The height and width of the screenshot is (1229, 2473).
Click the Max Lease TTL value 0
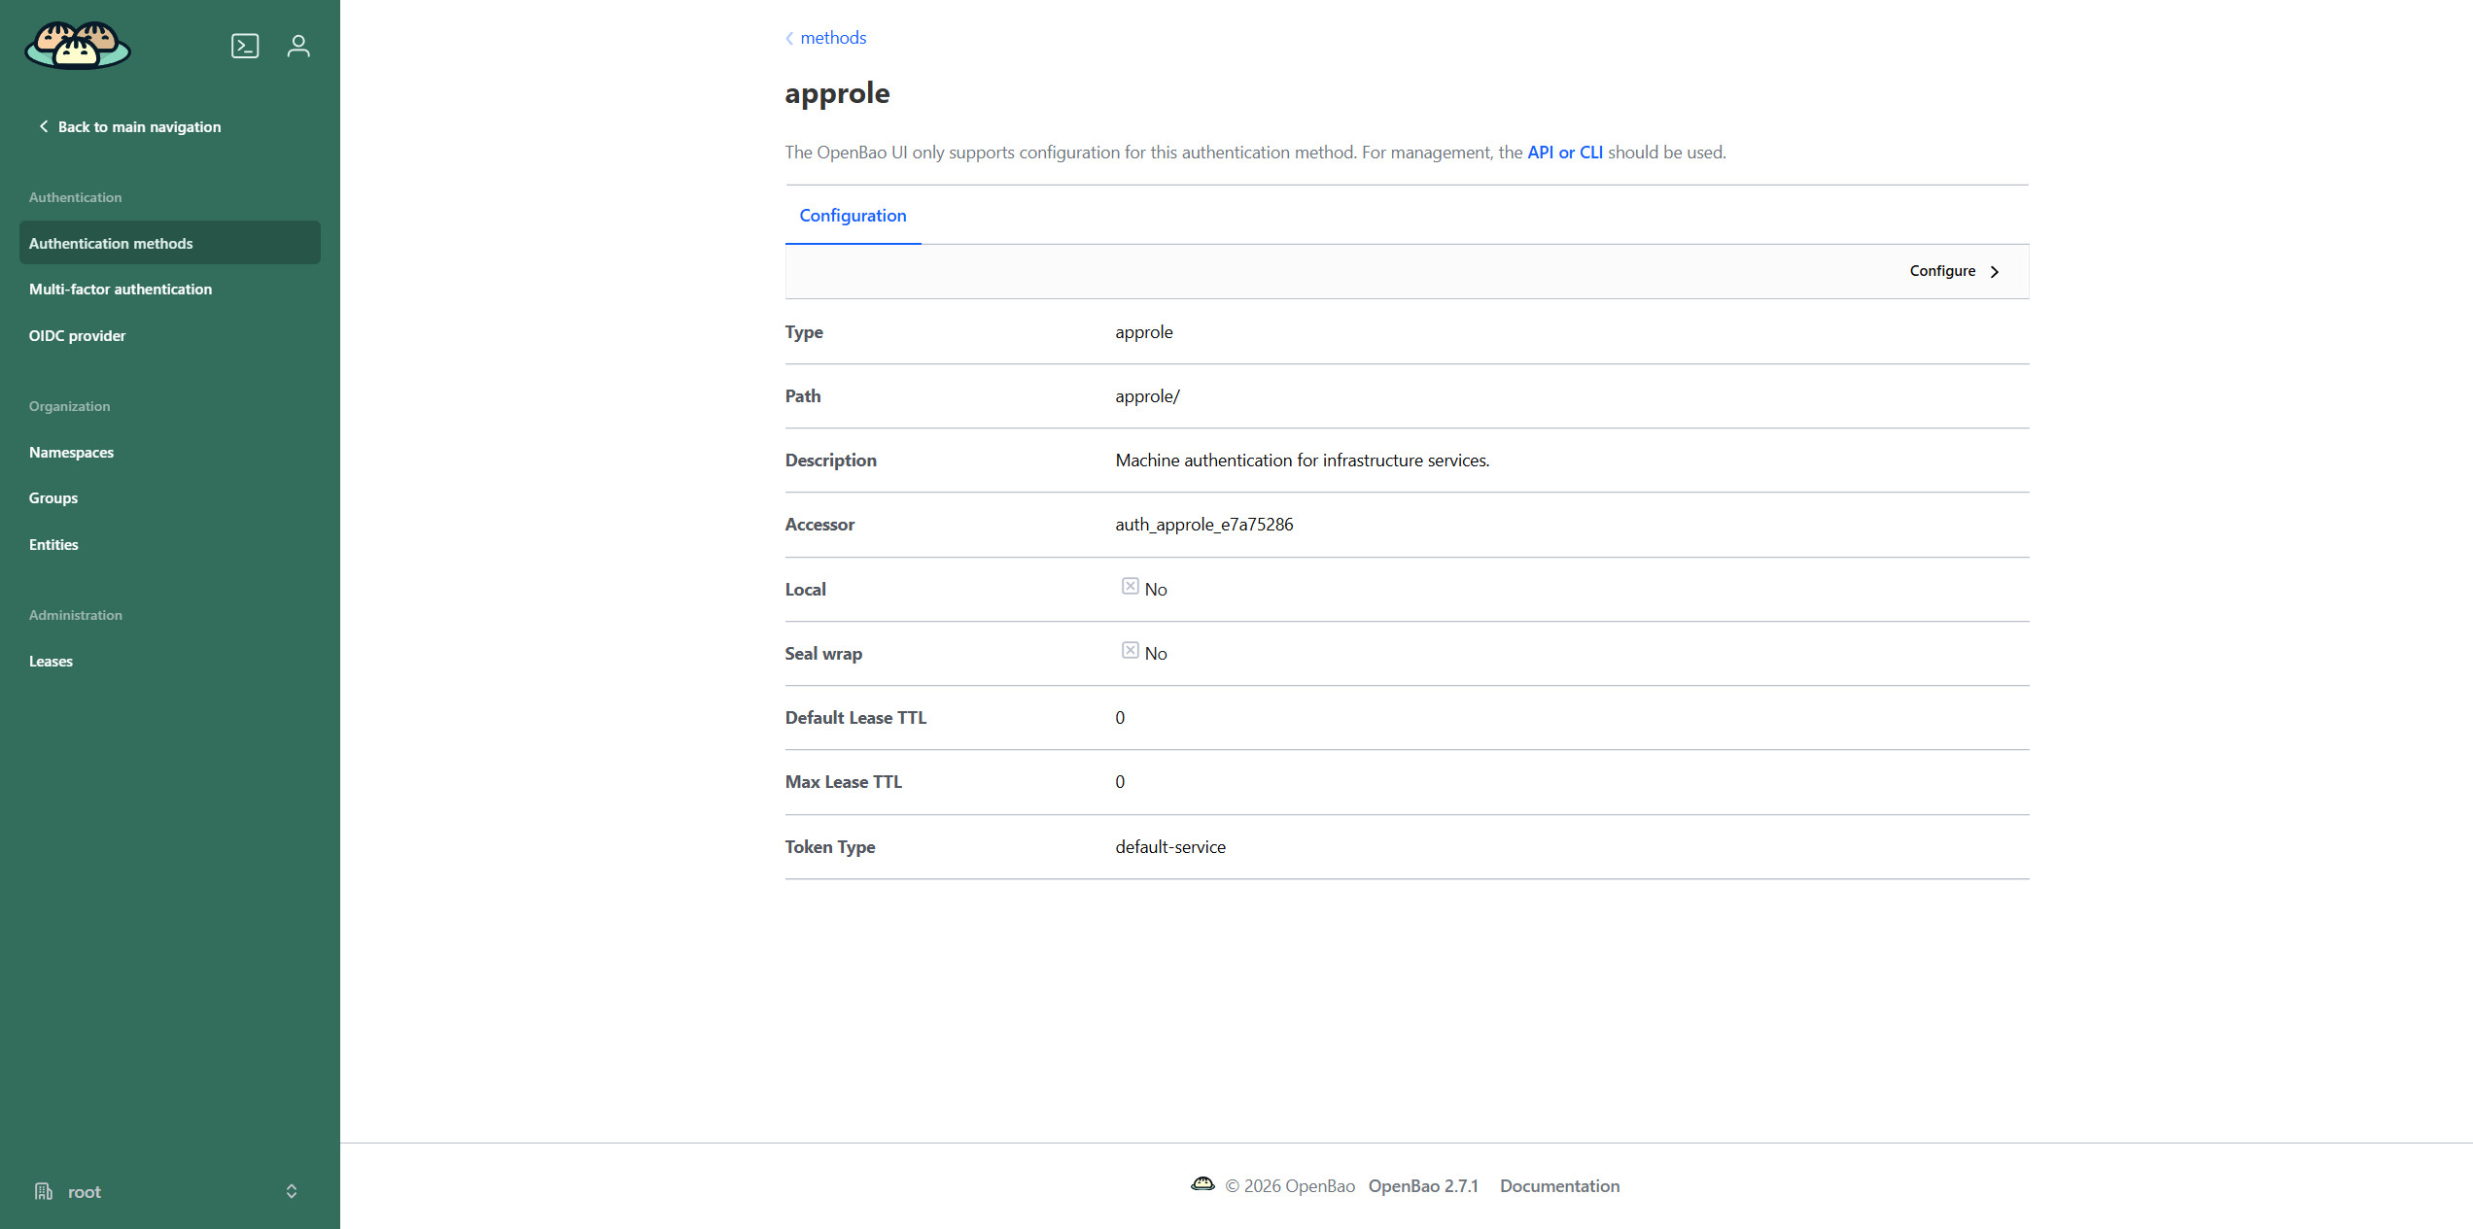1120,782
